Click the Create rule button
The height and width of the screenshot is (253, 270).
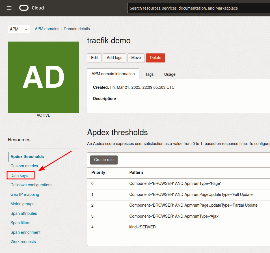coord(104,160)
